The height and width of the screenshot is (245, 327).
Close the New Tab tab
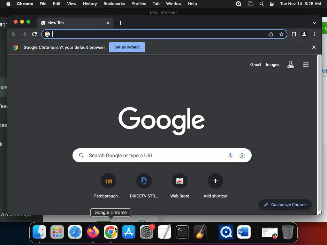(108, 23)
